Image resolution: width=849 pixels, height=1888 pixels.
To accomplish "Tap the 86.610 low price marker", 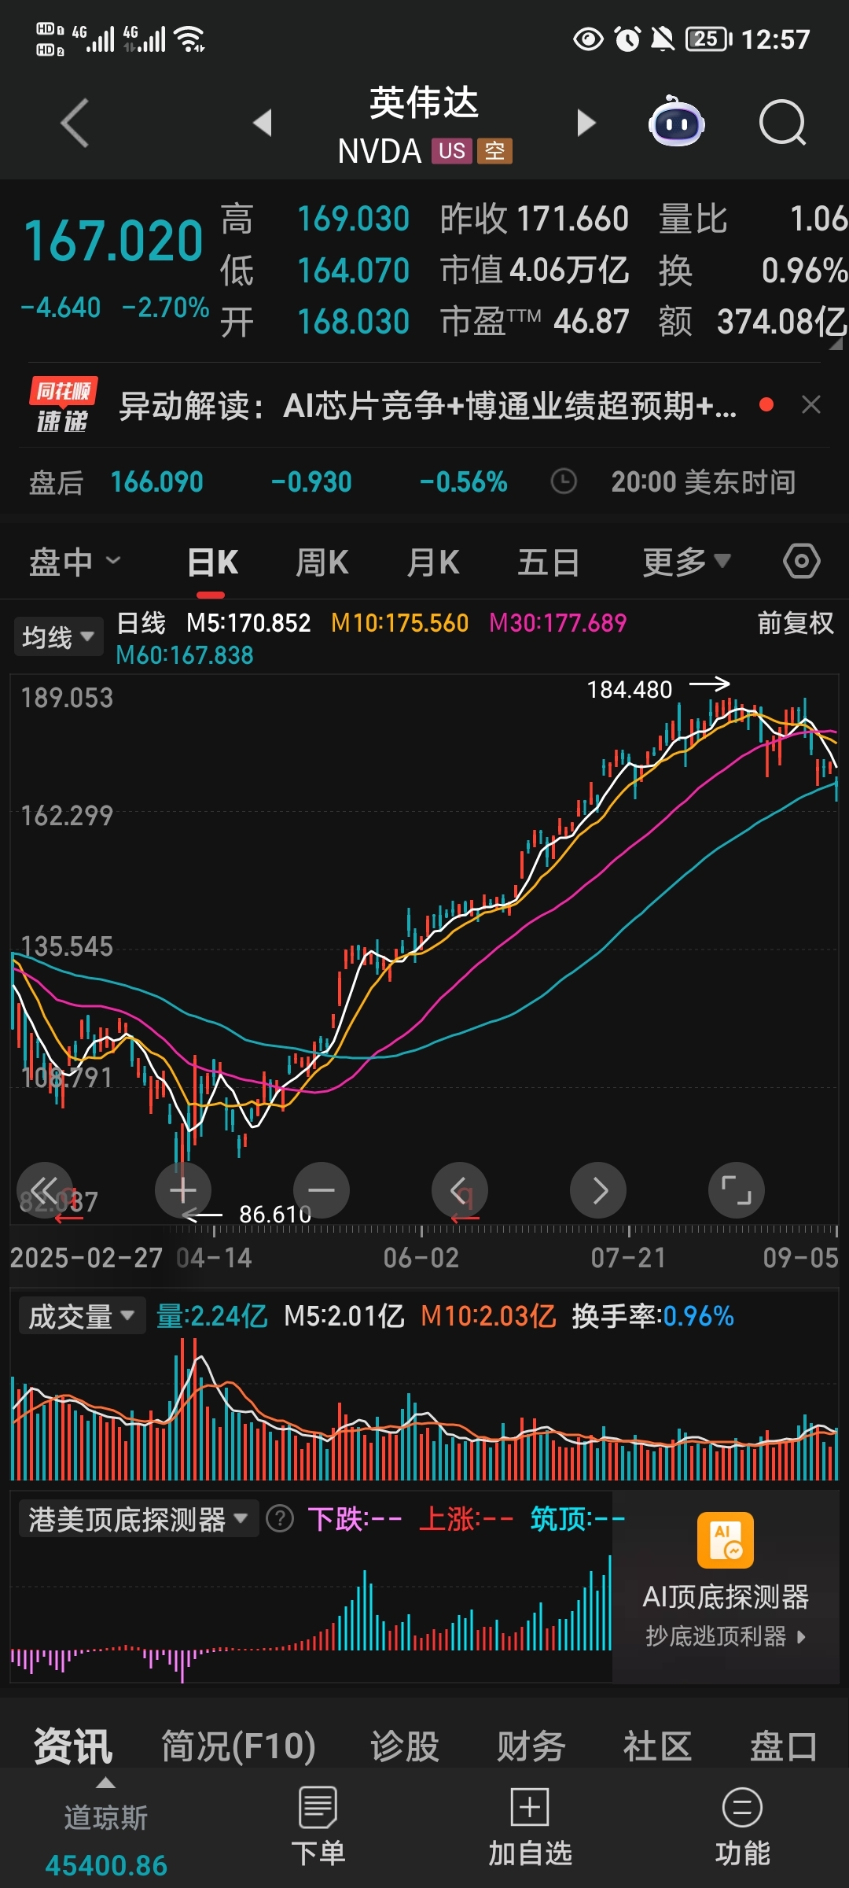I will click(x=275, y=1215).
